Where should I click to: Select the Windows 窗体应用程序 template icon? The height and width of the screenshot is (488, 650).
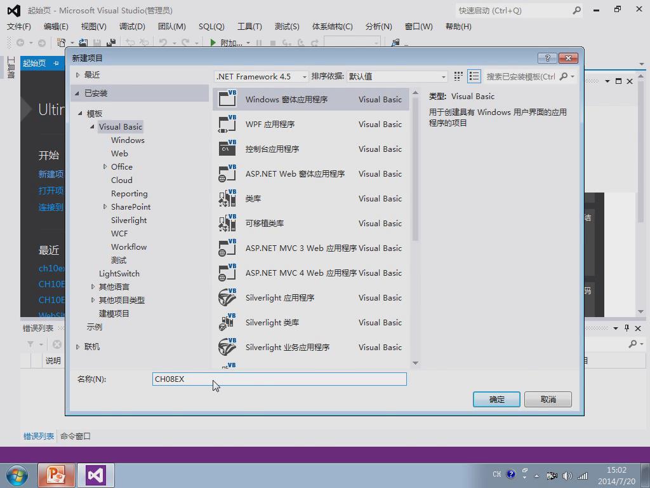click(227, 99)
